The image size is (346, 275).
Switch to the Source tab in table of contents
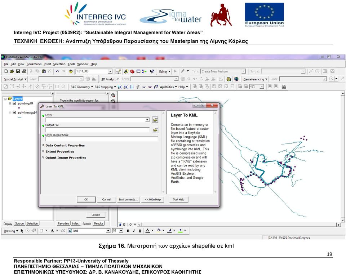click(x=19, y=223)
